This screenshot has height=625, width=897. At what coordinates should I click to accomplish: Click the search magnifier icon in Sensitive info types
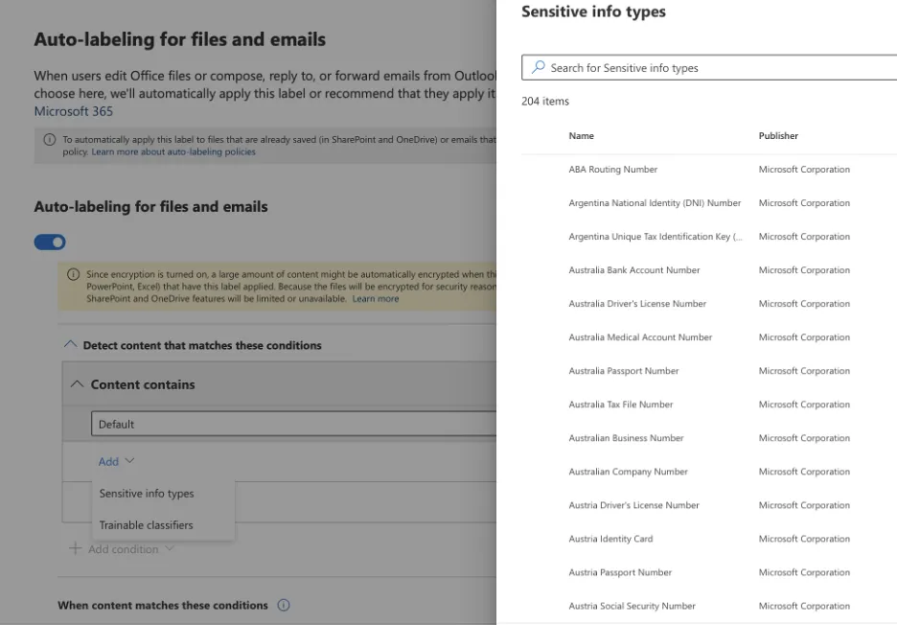pos(538,67)
